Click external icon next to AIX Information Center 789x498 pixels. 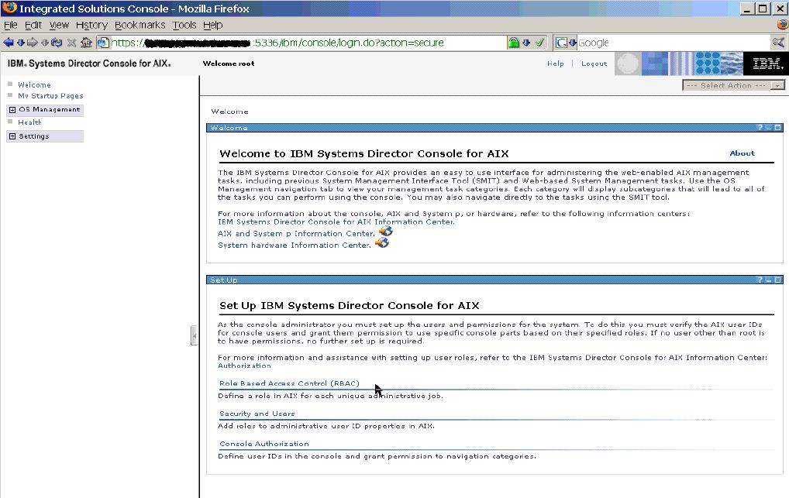(x=386, y=231)
